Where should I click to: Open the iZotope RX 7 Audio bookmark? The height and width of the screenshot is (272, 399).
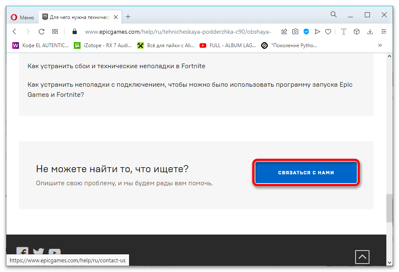[103, 45]
